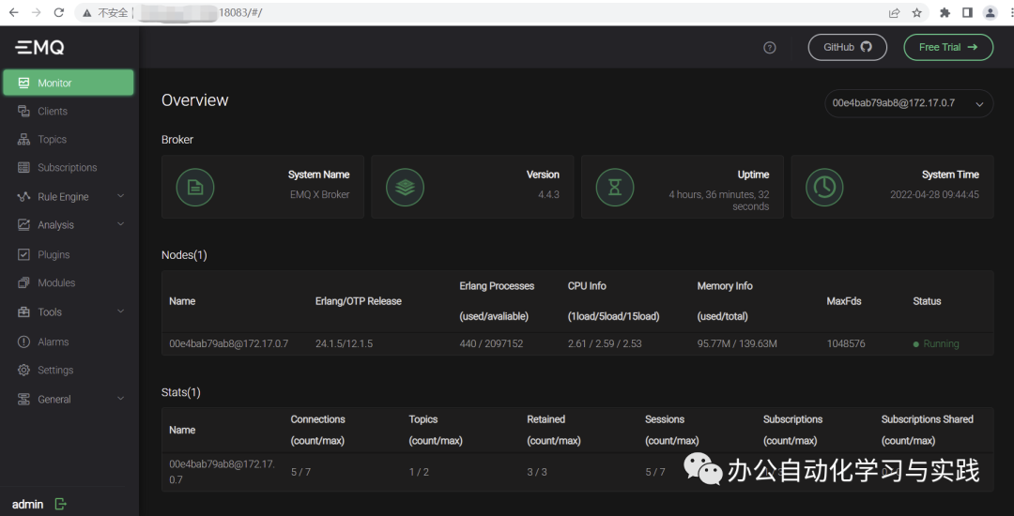The image size is (1014, 516).
Task: Click the Plugins icon
Action: point(23,254)
